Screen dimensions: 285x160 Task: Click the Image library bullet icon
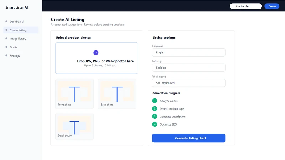click(x=6, y=38)
